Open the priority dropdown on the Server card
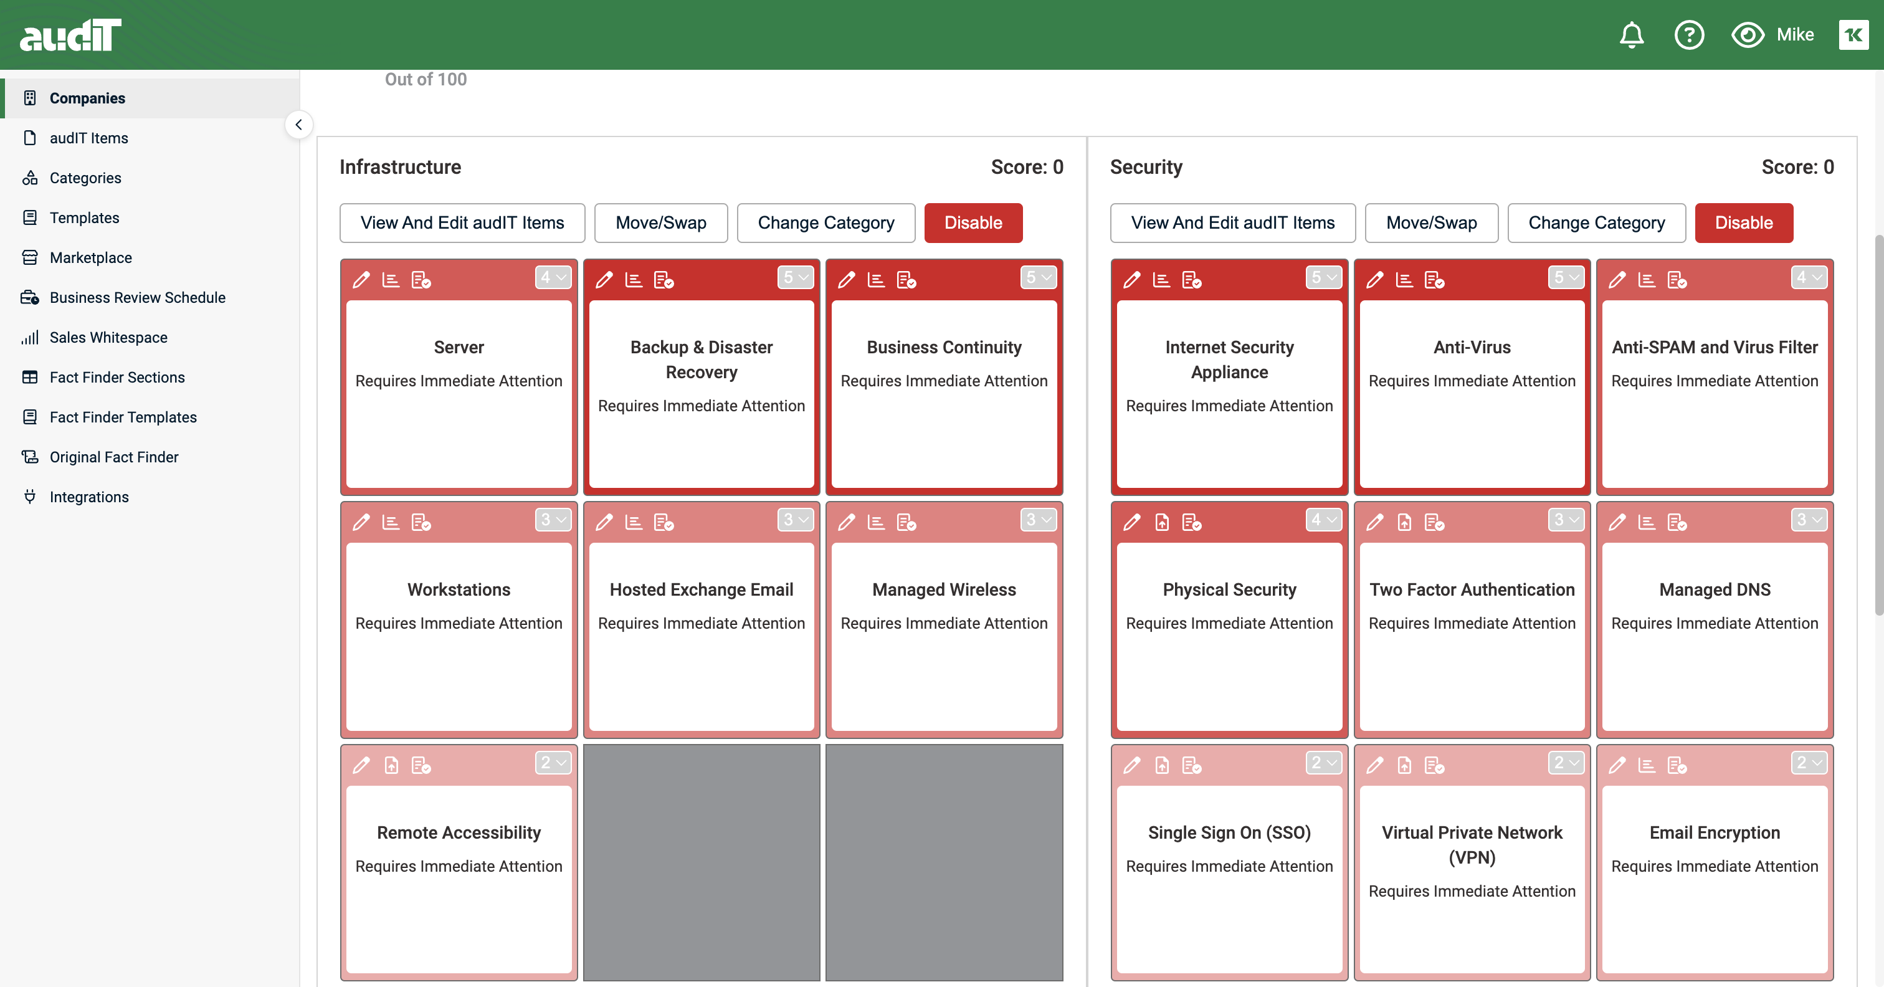 (x=553, y=277)
